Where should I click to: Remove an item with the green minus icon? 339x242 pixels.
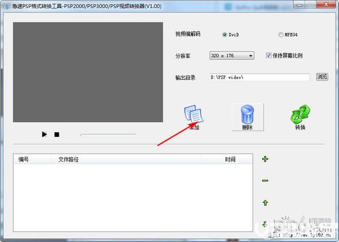(265, 180)
